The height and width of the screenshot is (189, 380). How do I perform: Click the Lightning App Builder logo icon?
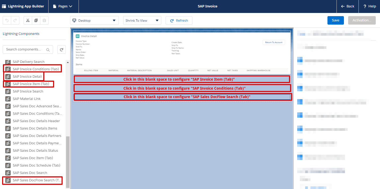[x=4, y=6]
